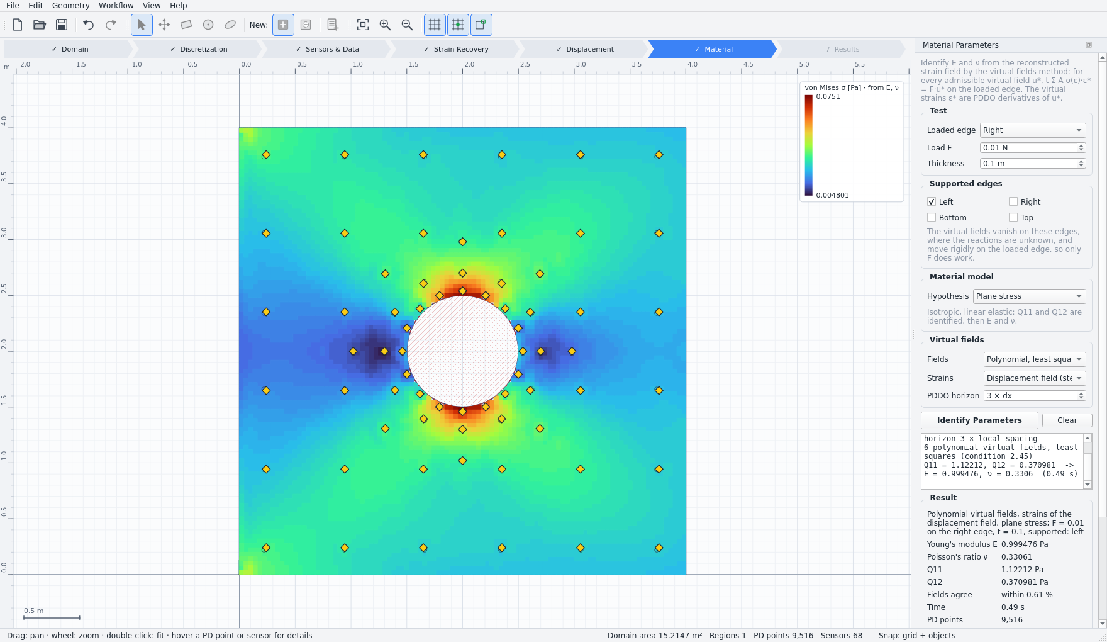The height and width of the screenshot is (642, 1107).
Task: Open the Edit menu
Action: click(36, 6)
